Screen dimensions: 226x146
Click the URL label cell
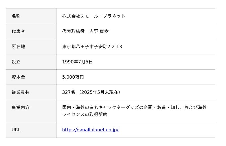(16, 130)
